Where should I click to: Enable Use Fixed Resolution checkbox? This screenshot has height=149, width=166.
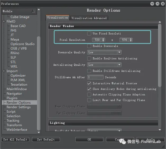coord(89,33)
